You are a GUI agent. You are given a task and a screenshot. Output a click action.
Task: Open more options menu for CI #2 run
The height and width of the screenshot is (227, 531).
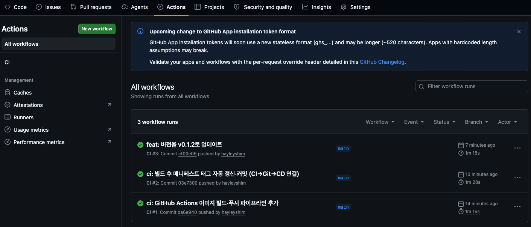(x=517, y=177)
